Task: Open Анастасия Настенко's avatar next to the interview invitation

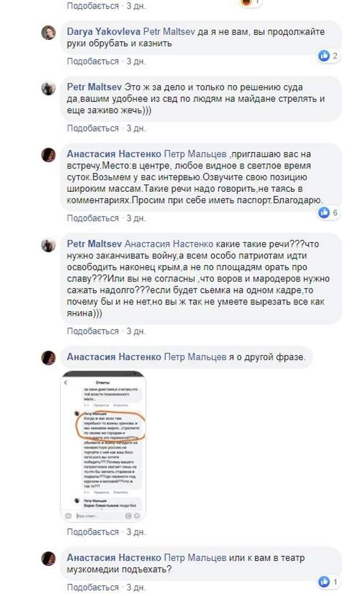Action: coord(49,155)
